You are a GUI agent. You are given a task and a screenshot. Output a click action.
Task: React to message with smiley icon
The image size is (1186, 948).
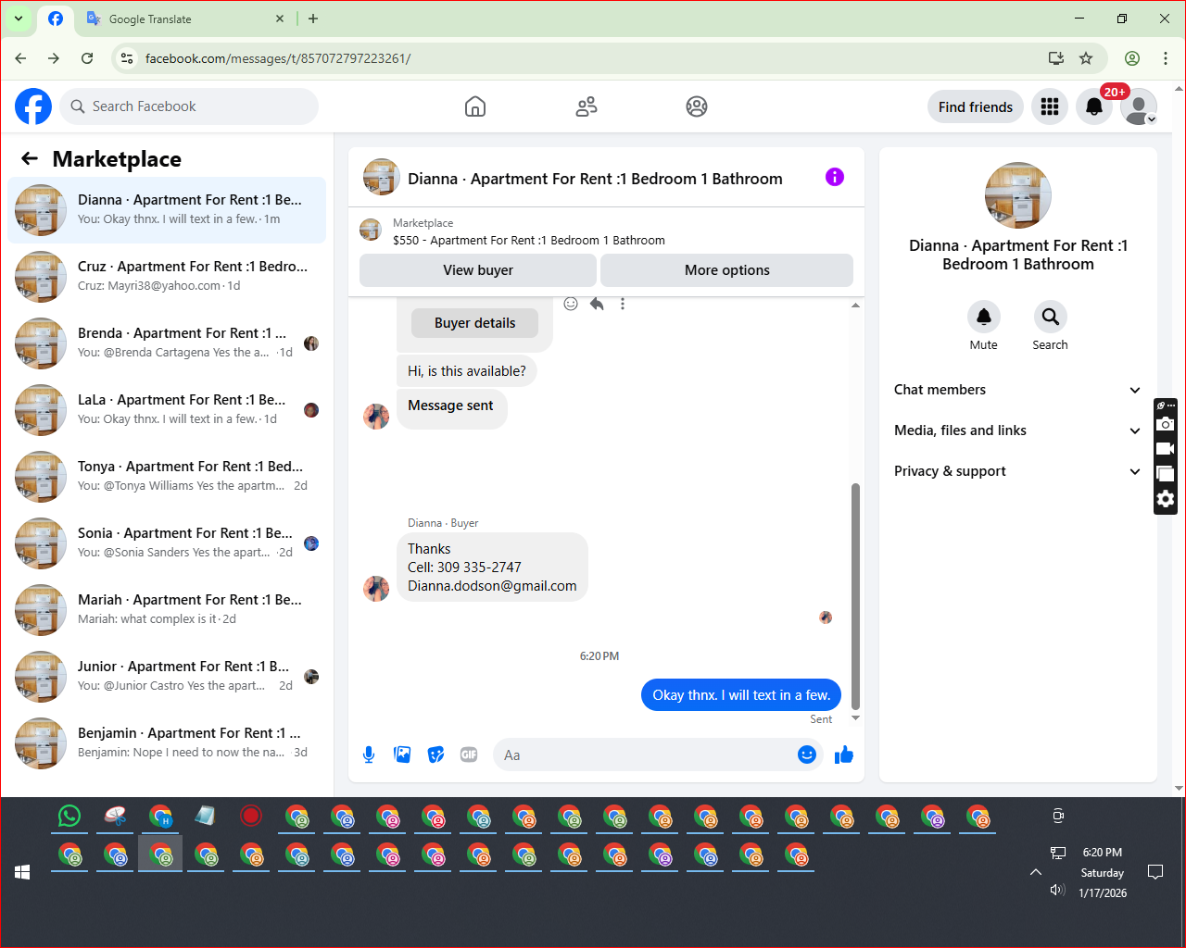(571, 304)
